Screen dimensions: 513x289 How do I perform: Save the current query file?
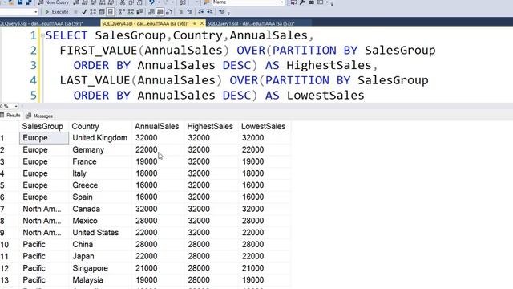point(20,2)
